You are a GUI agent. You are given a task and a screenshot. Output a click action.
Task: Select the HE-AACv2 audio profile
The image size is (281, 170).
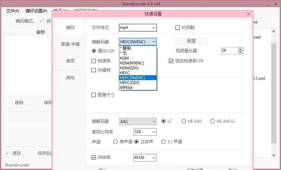213,121
